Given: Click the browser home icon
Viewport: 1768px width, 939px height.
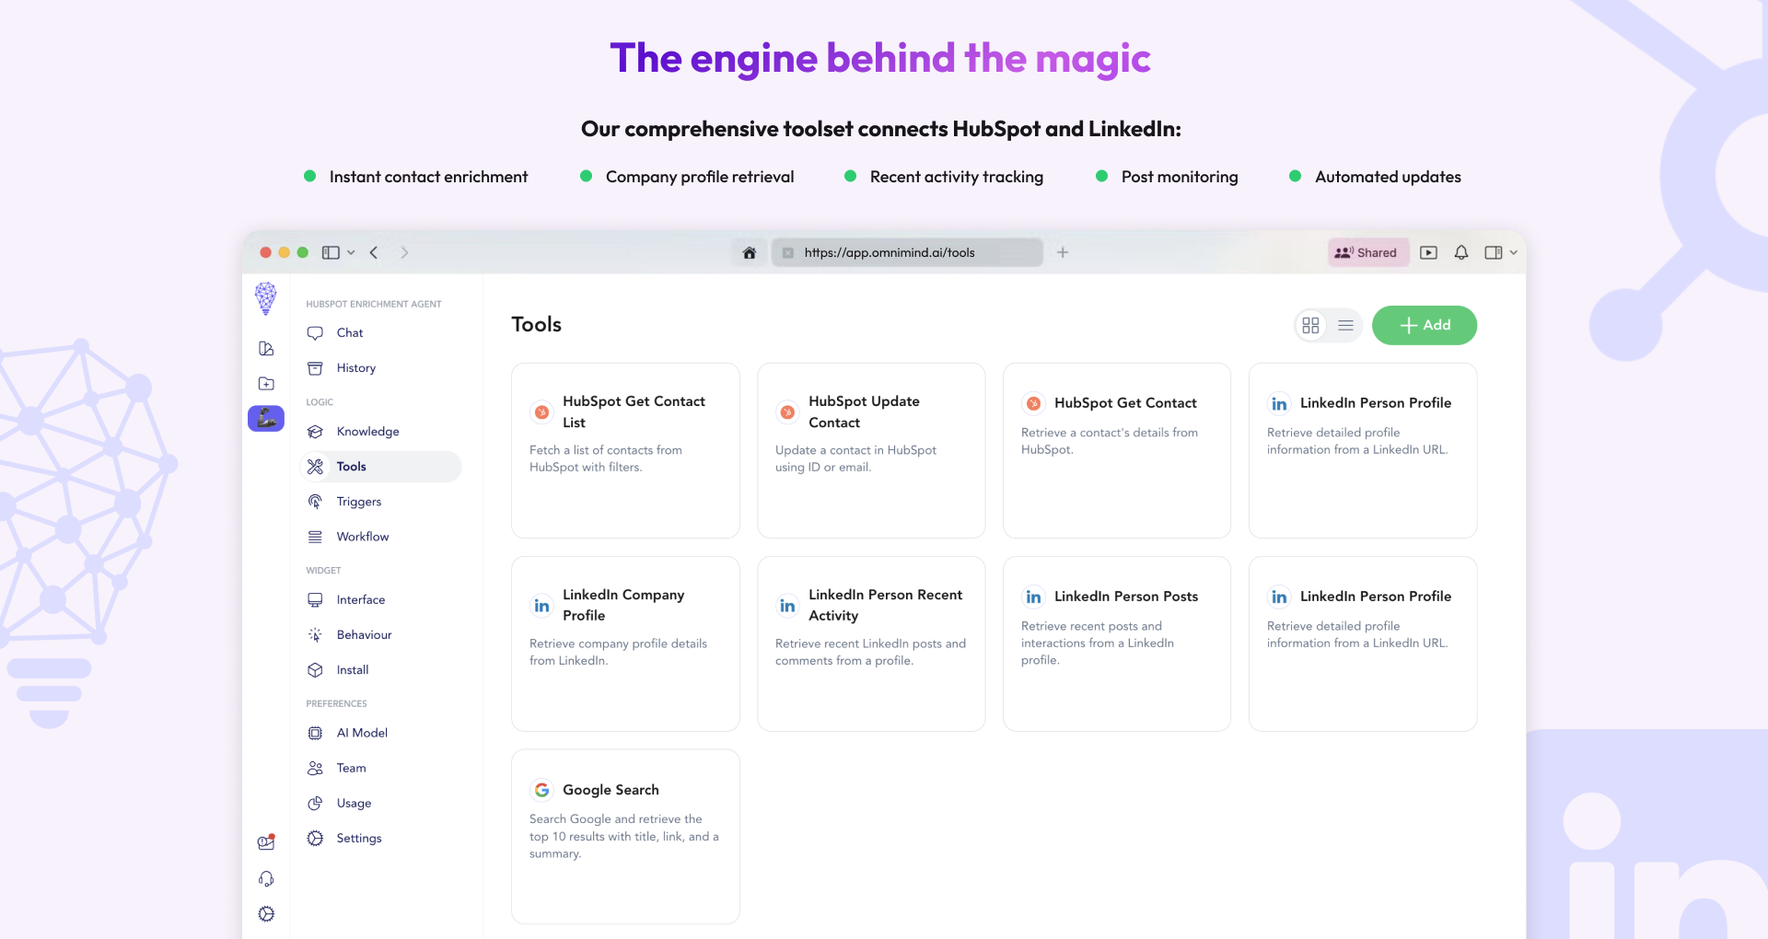Looking at the screenshot, I should [x=750, y=253].
